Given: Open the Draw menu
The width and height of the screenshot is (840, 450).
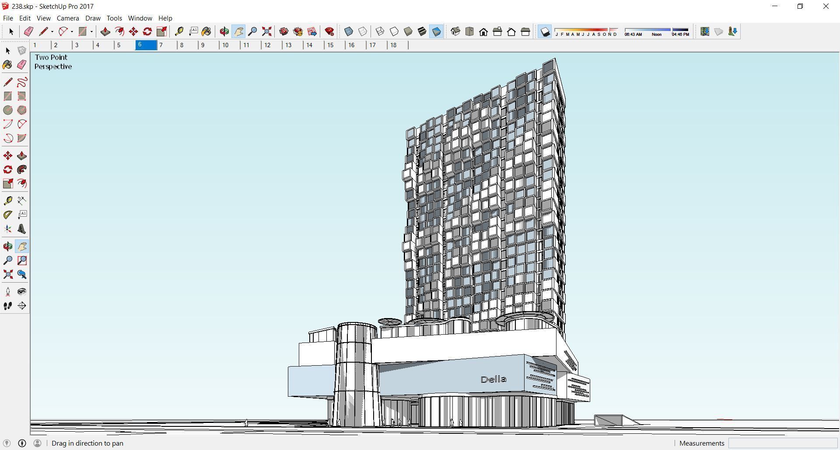Looking at the screenshot, I should (x=93, y=18).
